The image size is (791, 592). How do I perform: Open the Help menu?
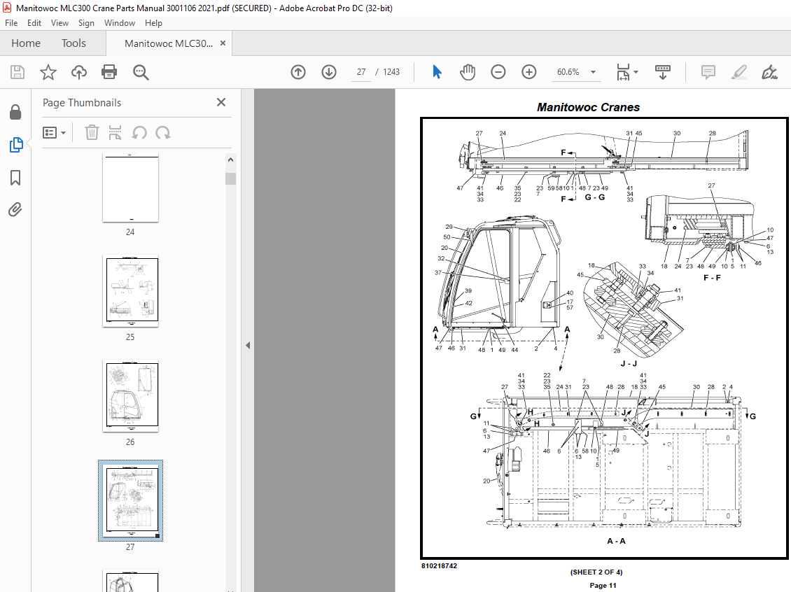pos(153,22)
